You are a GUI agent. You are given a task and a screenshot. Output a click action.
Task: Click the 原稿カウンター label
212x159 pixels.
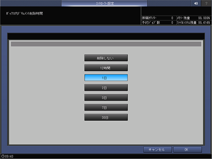click(149, 18)
